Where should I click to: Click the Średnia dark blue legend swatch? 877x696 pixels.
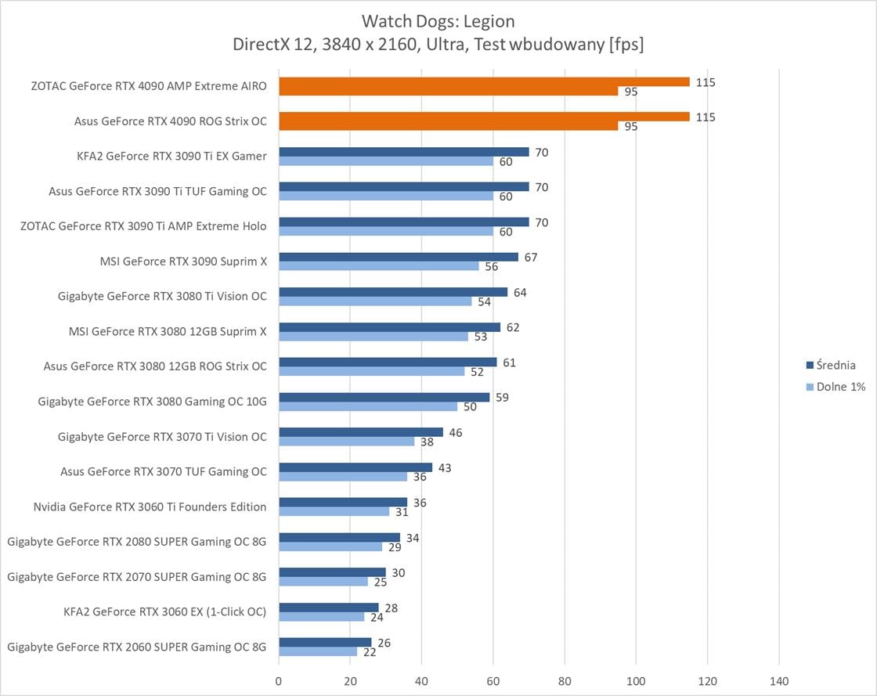[x=810, y=365]
